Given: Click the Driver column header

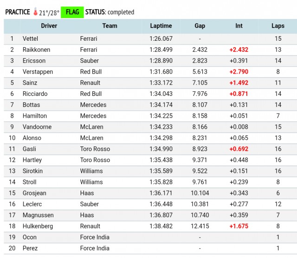Looking at the screenshot, I should coord(49,26).
